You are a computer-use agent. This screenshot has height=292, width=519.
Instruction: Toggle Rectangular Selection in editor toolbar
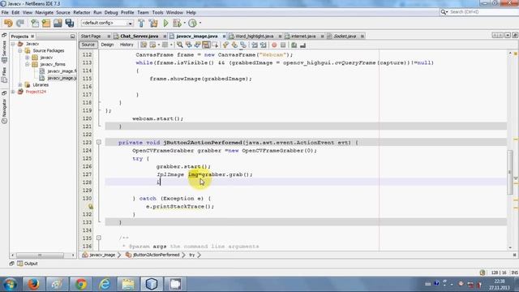[x=215, y=45]
